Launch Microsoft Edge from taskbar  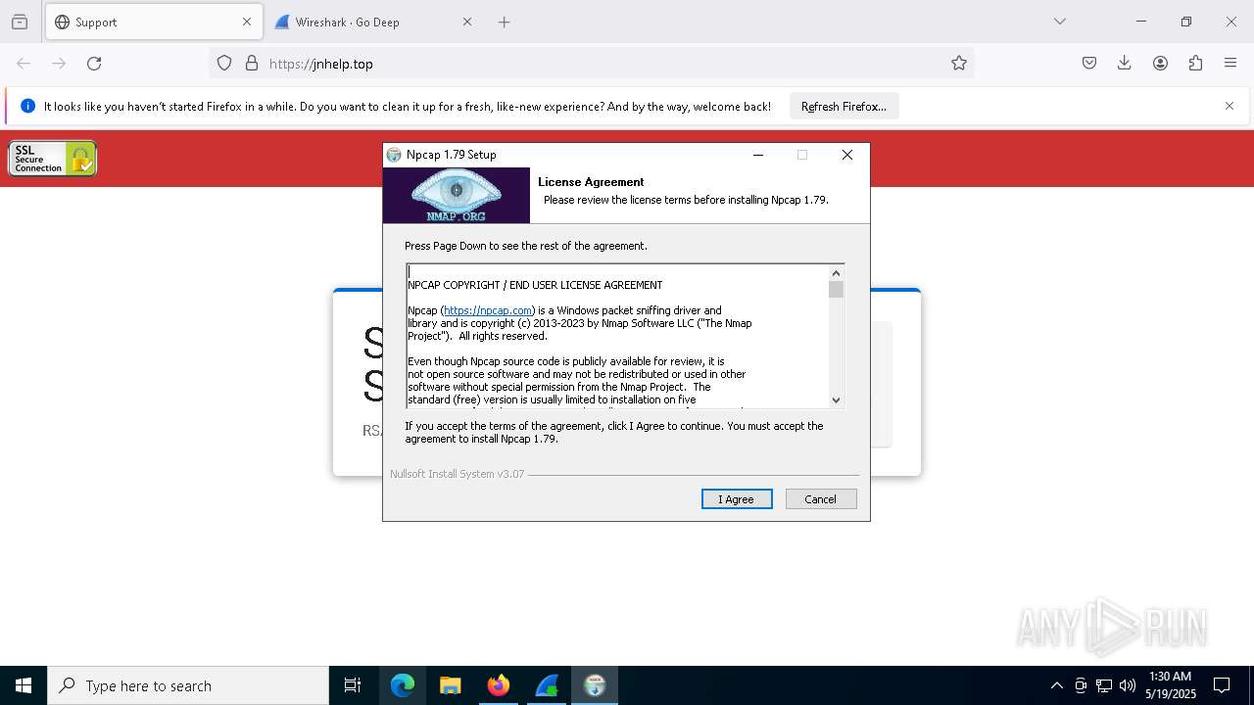pyautogui.click(x=403, y=685)
